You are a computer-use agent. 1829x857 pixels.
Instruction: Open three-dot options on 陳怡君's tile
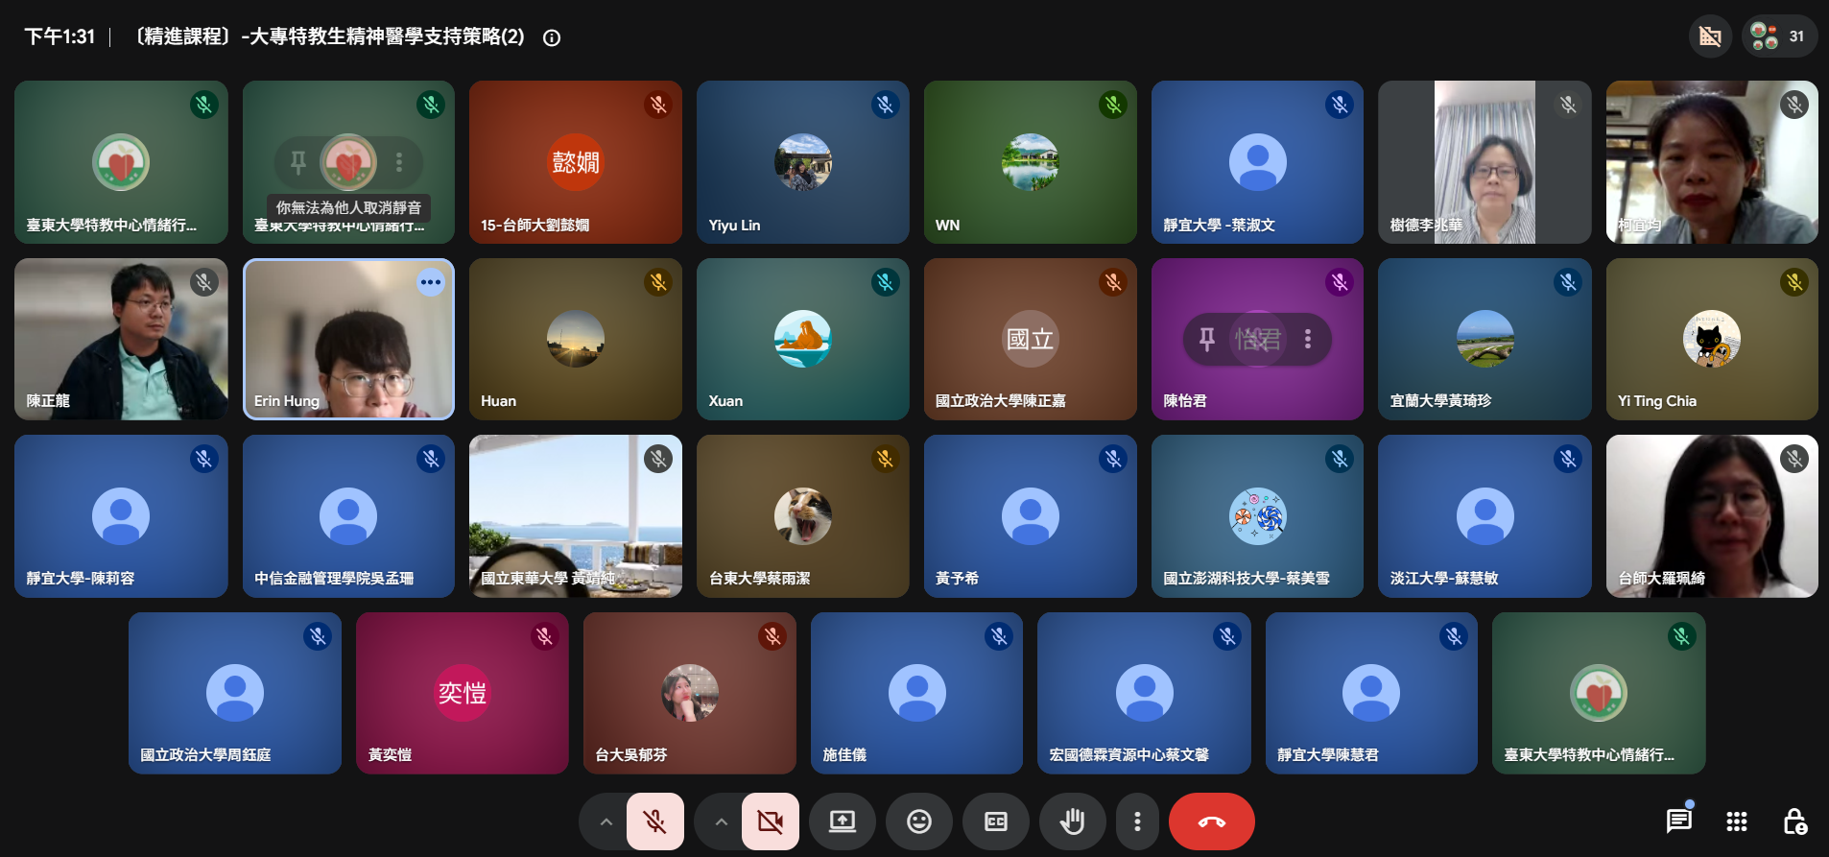[x=1308, y=339]
